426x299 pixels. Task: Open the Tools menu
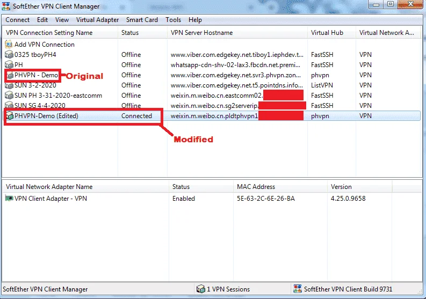[x=173, y=20]
